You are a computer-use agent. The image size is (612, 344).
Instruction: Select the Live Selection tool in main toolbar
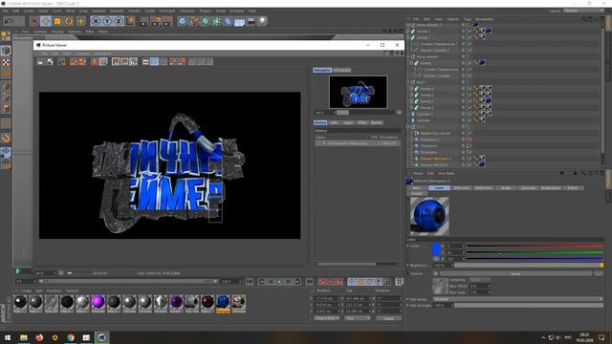coord(34,21)
